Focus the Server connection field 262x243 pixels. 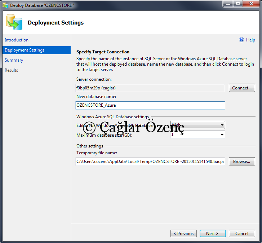pos(150,88)
